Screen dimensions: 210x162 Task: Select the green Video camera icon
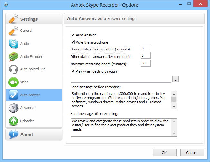14,82
